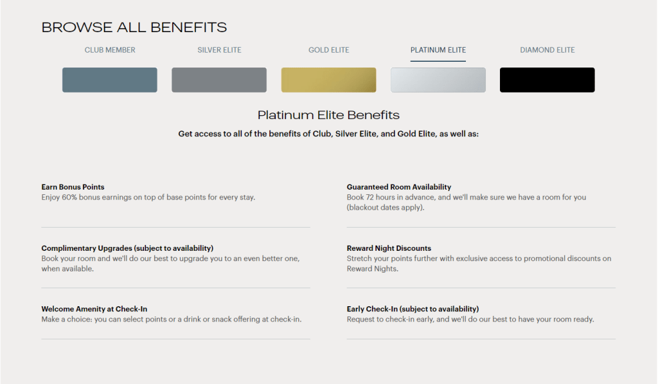Click Welcome Amenity at Check-In heading
The width and height of the screenshot is (658, 384).
94,309
